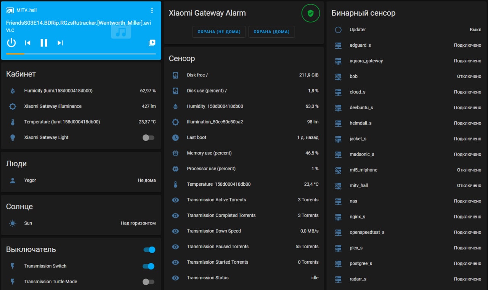Click the person icon next to Yegor
Screen dimensions: 488x290
[x=13, y=180]
